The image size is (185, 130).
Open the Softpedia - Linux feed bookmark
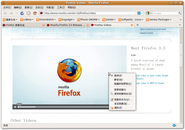(131, 20)
